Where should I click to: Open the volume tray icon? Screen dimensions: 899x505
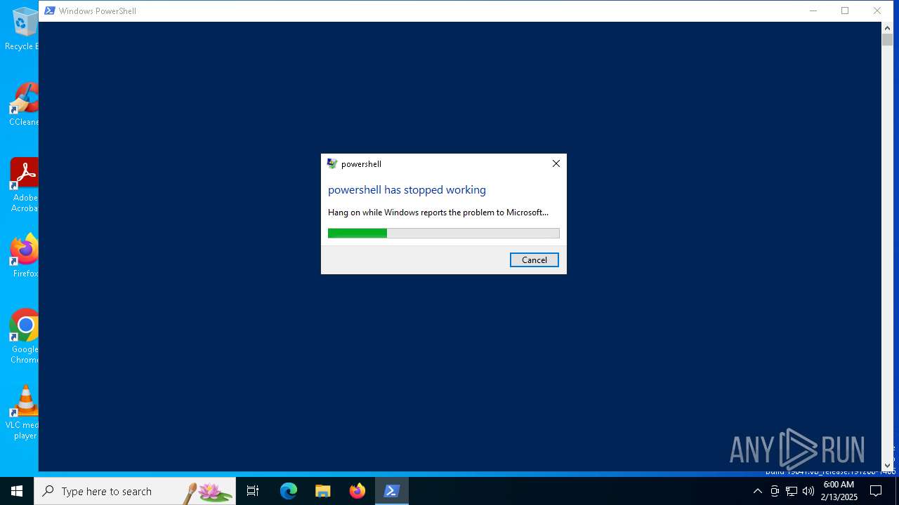pos(808,491)
